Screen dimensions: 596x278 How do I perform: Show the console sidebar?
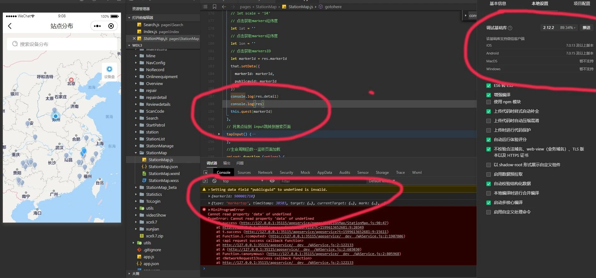205,181
